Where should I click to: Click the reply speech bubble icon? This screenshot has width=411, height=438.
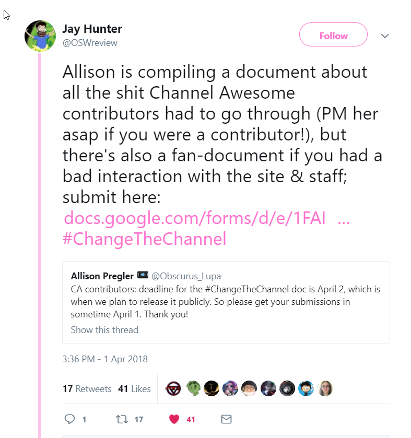click(69, 419)
